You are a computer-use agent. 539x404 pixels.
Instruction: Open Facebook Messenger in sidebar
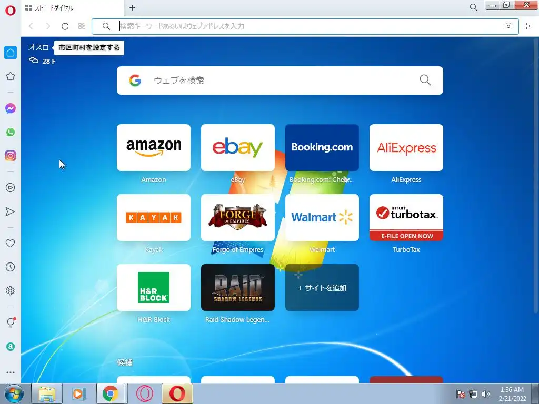click(x=11, y=108)
